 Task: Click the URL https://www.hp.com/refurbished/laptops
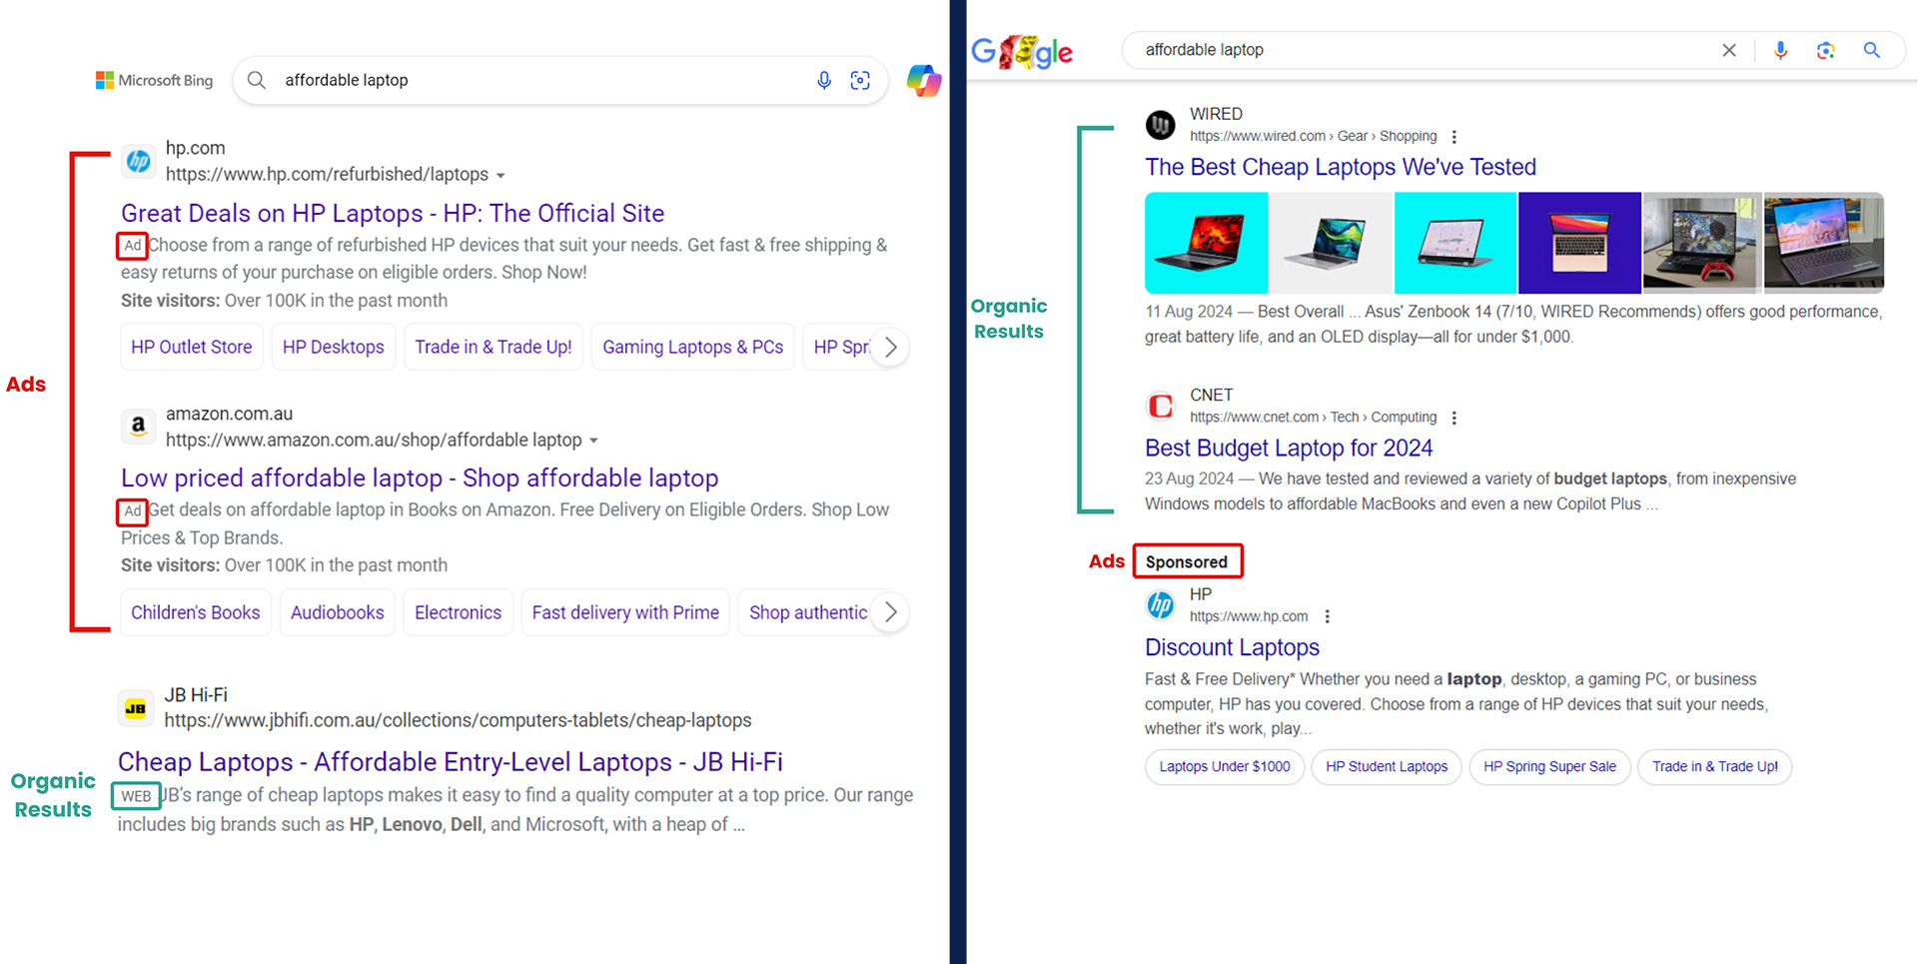coord(328,174)
